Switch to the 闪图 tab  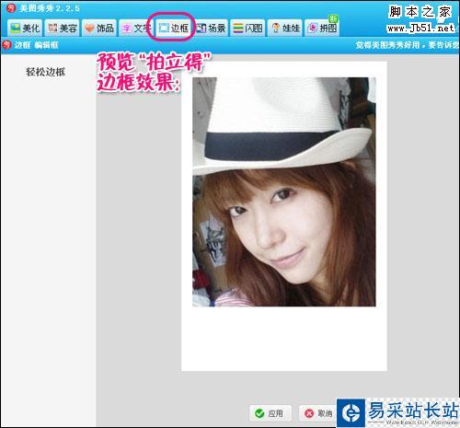pos(247,29)
